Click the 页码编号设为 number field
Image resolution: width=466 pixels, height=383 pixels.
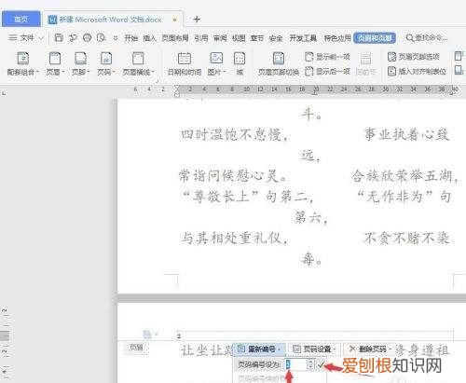coord(296,364)
